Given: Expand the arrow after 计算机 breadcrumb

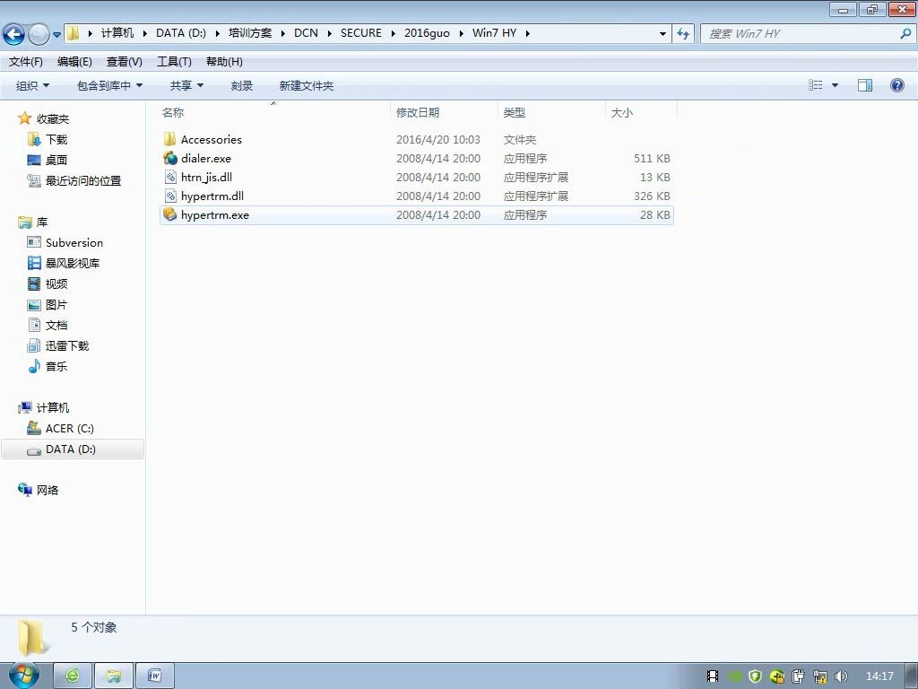Looking at the screenshot, I should point(144,33).
